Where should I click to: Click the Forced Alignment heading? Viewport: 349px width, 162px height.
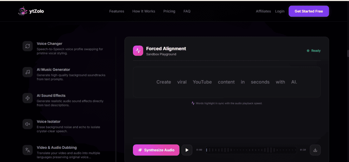click(x=166, y=49)
